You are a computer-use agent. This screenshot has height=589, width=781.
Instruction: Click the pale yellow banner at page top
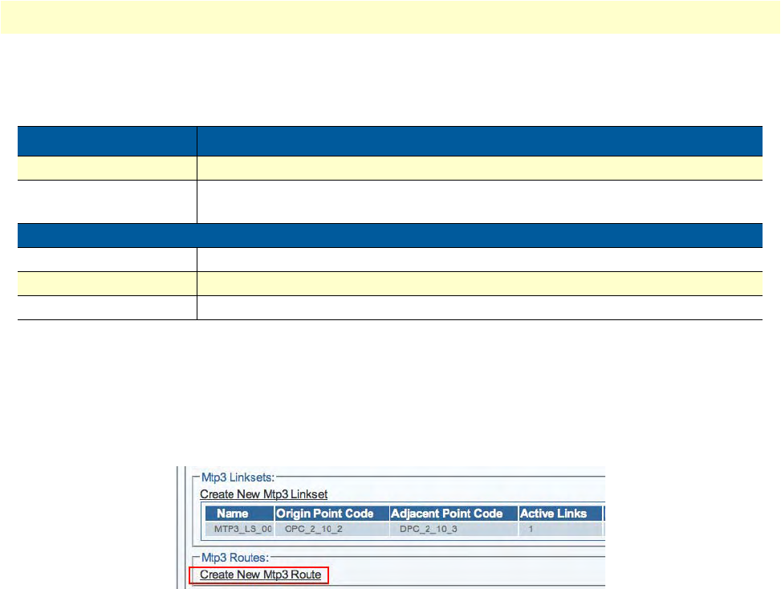(x=390, y=17)
